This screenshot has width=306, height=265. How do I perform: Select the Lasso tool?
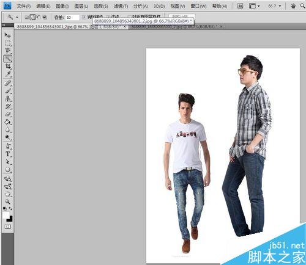point(7,51)
